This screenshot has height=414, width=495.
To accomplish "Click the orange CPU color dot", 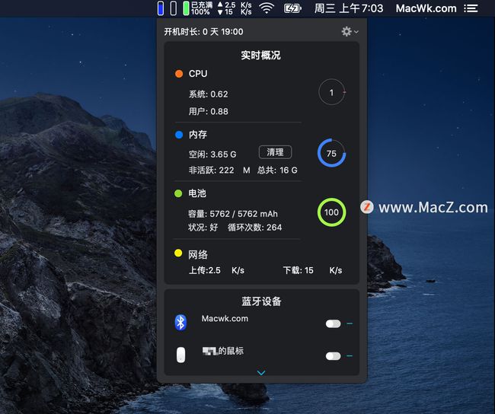I will pos(179,74).
